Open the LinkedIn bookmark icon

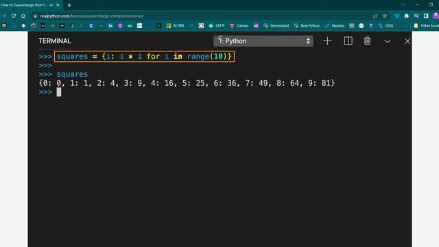[x=110, y=25]
